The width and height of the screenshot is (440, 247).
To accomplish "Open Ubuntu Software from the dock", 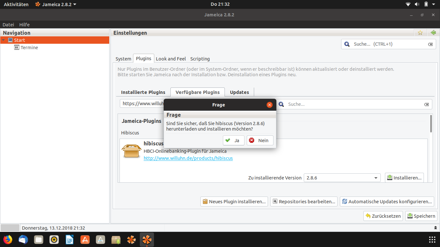I will [85, 240].
